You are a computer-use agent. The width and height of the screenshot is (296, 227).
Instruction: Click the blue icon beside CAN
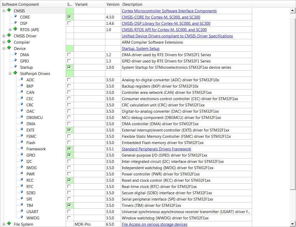click(22, 92)
